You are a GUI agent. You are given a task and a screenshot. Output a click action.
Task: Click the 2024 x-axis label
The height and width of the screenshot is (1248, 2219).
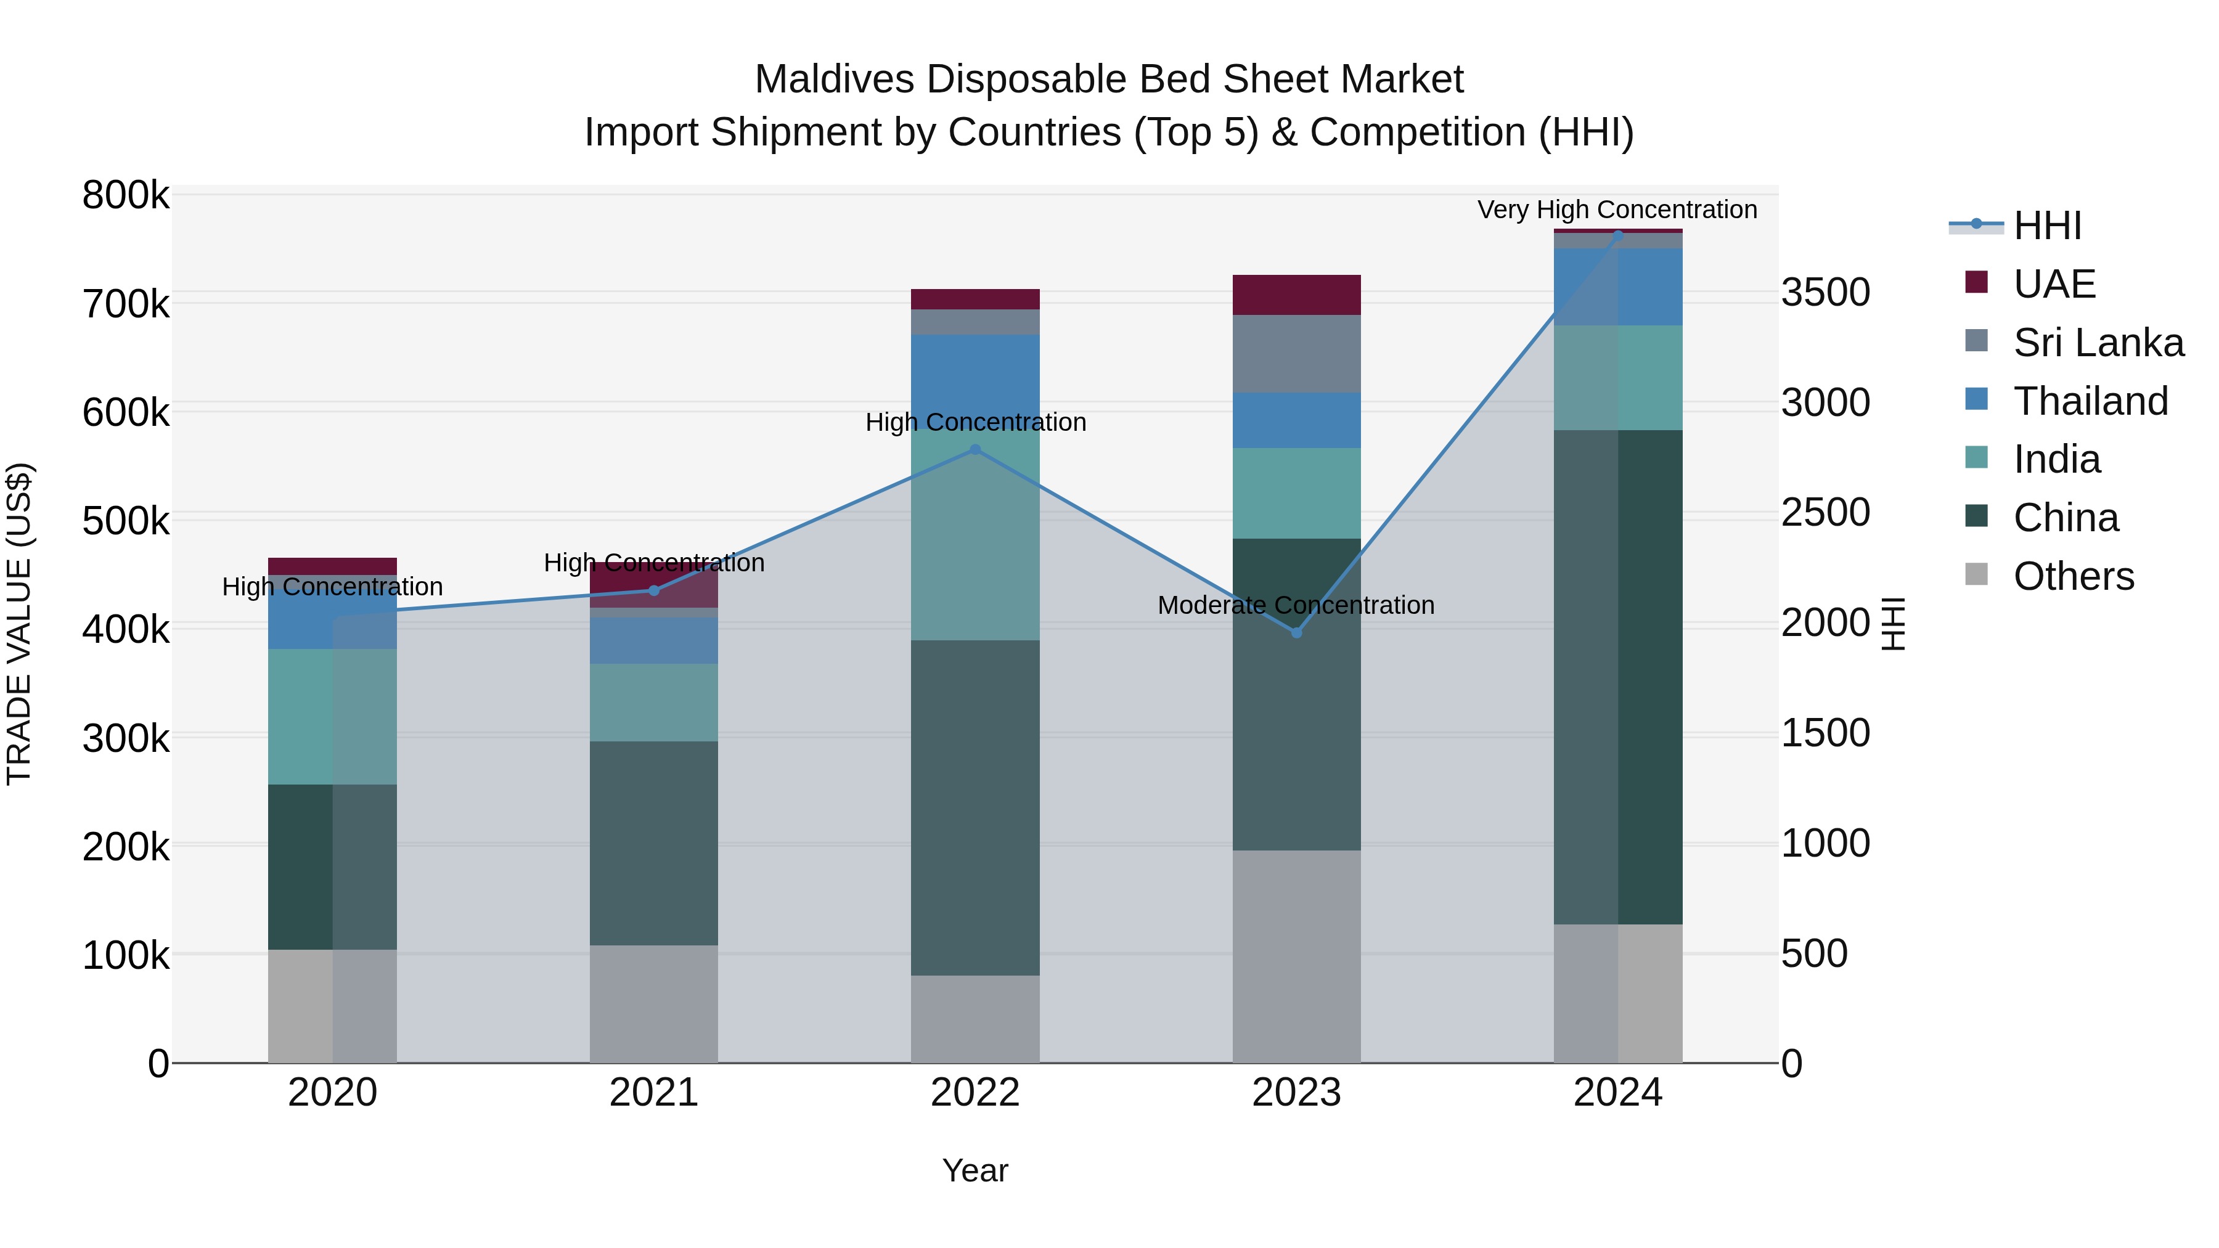pos(1618,1093)
